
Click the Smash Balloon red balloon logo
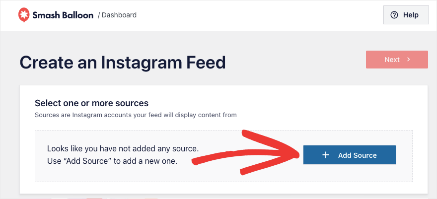[x=24, y=15]
